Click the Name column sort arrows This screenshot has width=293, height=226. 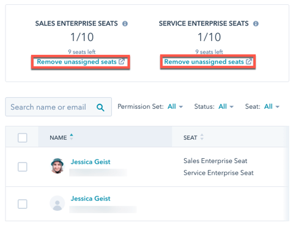(72, 137)
